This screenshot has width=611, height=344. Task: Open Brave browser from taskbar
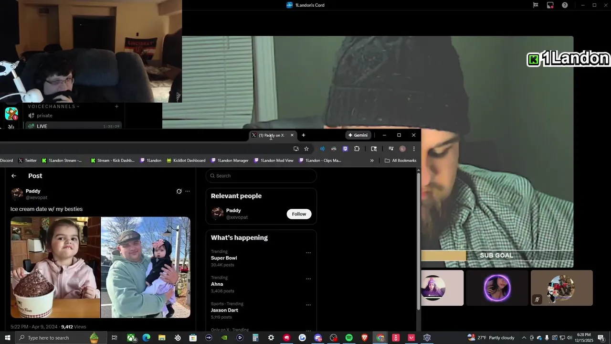pyautogui.click(x=365, y=338)
